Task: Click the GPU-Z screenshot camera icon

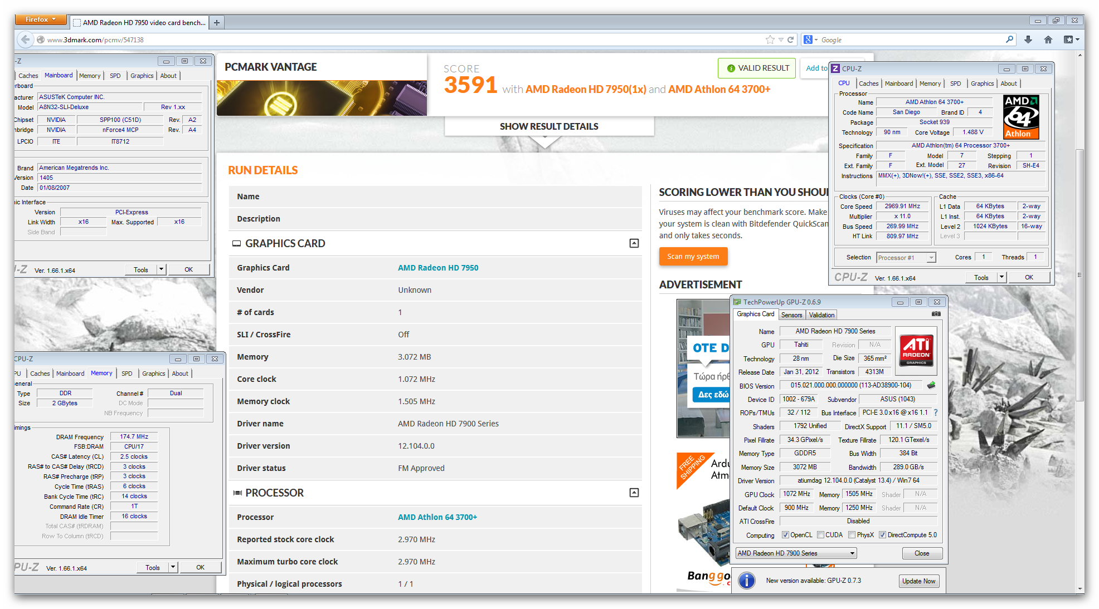Action: pyautogui.click(x=936, y=314)
